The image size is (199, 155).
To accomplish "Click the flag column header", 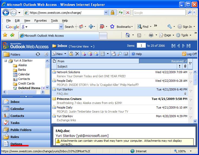I will coord(190,63).
